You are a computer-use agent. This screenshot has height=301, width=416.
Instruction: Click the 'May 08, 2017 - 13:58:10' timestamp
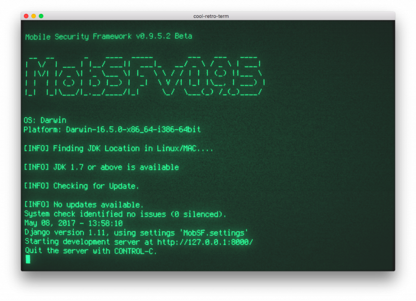click(74, 224)
